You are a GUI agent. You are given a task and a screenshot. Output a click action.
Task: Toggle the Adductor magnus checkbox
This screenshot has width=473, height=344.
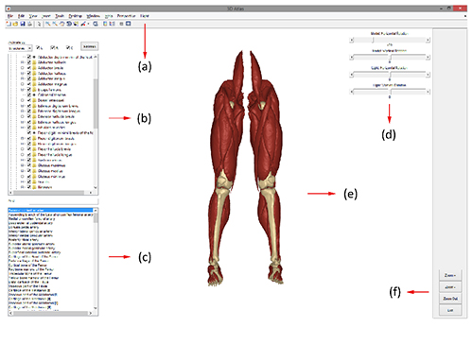(29, 84)
